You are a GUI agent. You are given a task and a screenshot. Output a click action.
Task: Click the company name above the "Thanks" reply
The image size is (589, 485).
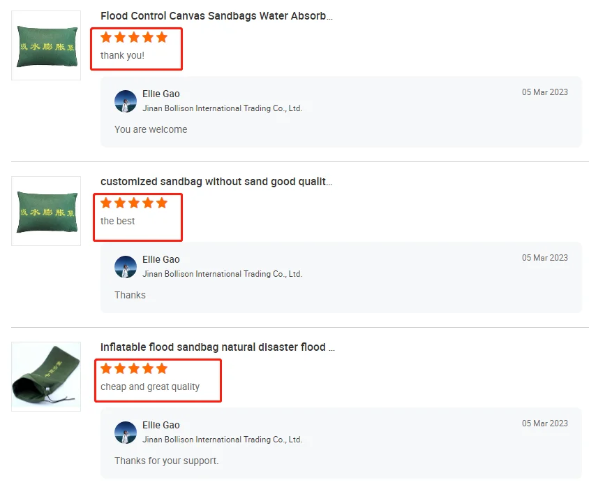click(222, 274)
